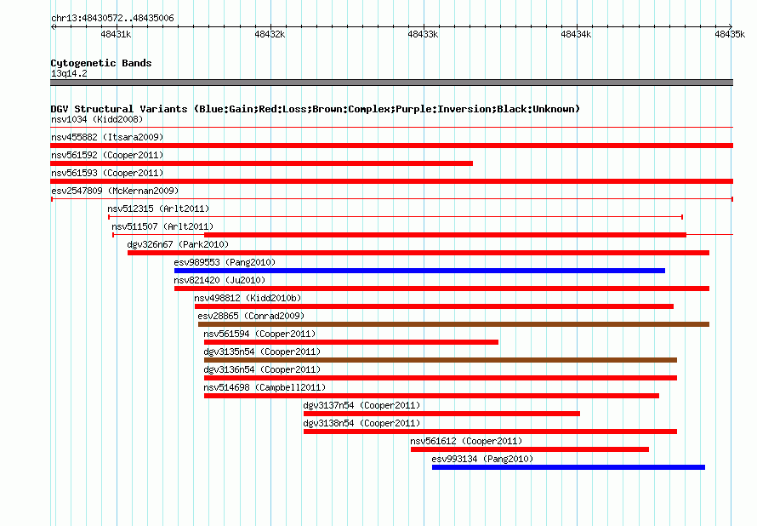Click the DGV Structural Variants track title
Viewport: 757px width, 526px height.
pyautogui.click(x=316, y=109)
